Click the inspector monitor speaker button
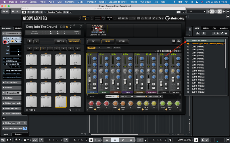This screenshot has height=143, width=230. (x=9, y=41)
